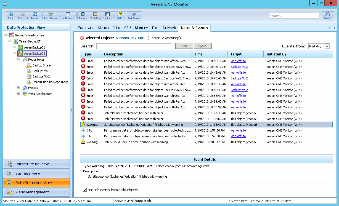Screen dimensions: 339x206
Task: Expand the WAN Accelerators node
Action: pyautogui.click(x=19, y=93)
